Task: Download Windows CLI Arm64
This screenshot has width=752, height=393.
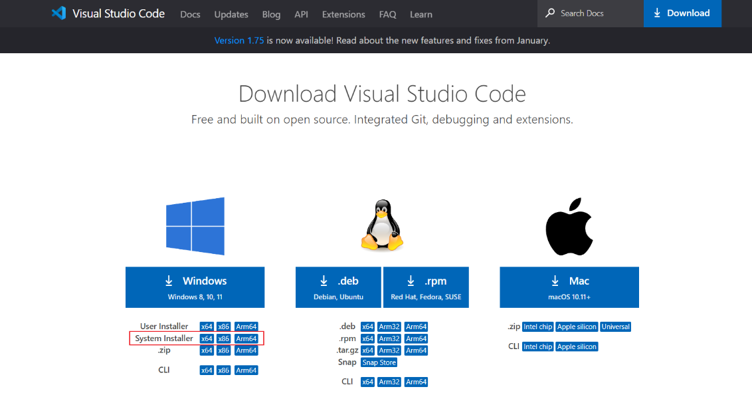Action: (x=246, y=370)
